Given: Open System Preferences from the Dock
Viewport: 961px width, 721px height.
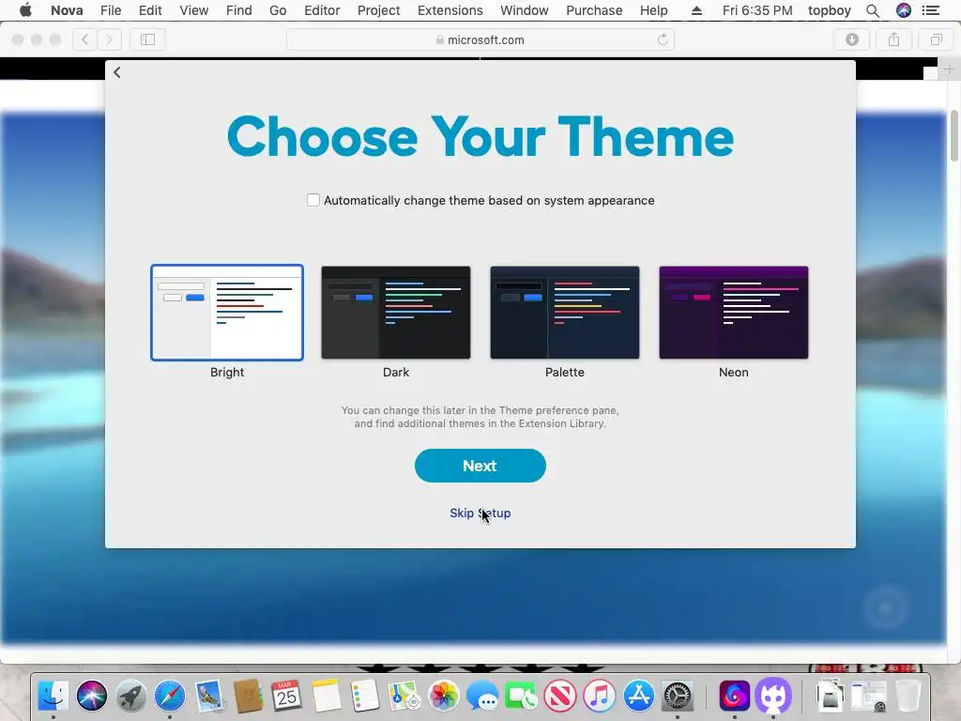Looking at the screenshot, I should click(678, 696).
